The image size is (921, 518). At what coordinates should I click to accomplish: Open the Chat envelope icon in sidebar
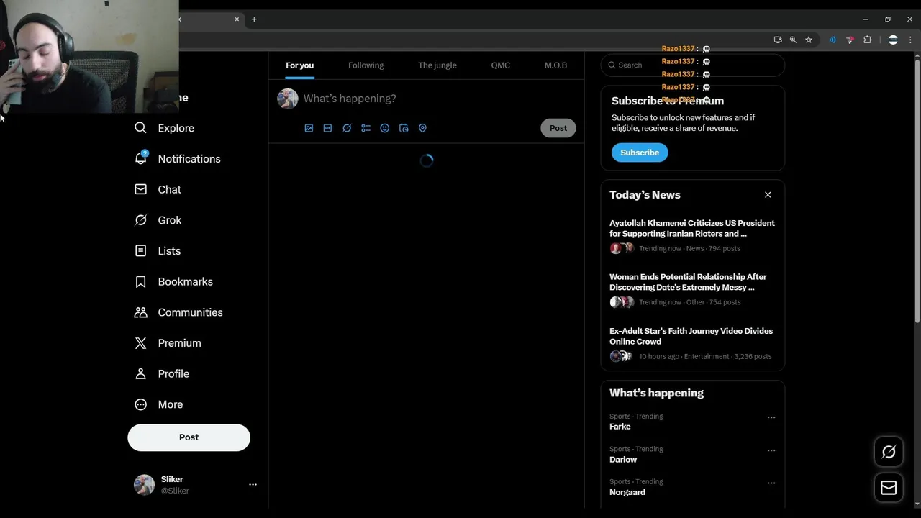tap(140, 189)
